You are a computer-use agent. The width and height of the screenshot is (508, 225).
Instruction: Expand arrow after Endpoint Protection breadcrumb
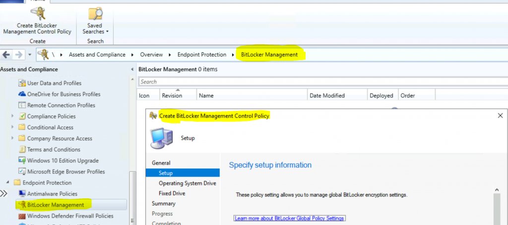click(233, 55)
